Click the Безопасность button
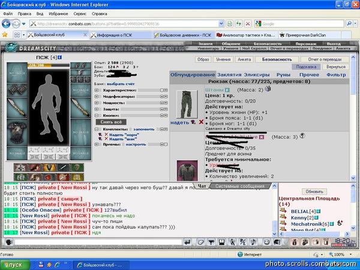The image size is (360, 270). [x=277, y=59]
